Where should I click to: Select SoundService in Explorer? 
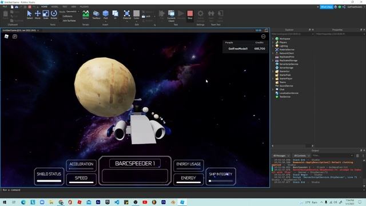tap(286, 86)
